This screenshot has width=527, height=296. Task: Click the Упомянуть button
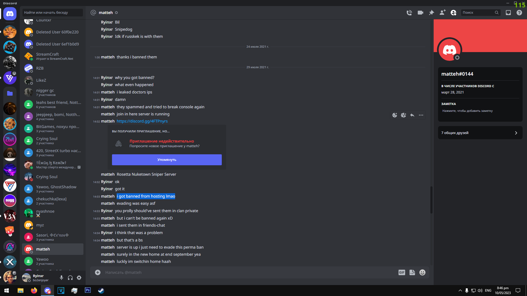click(167, 160)
